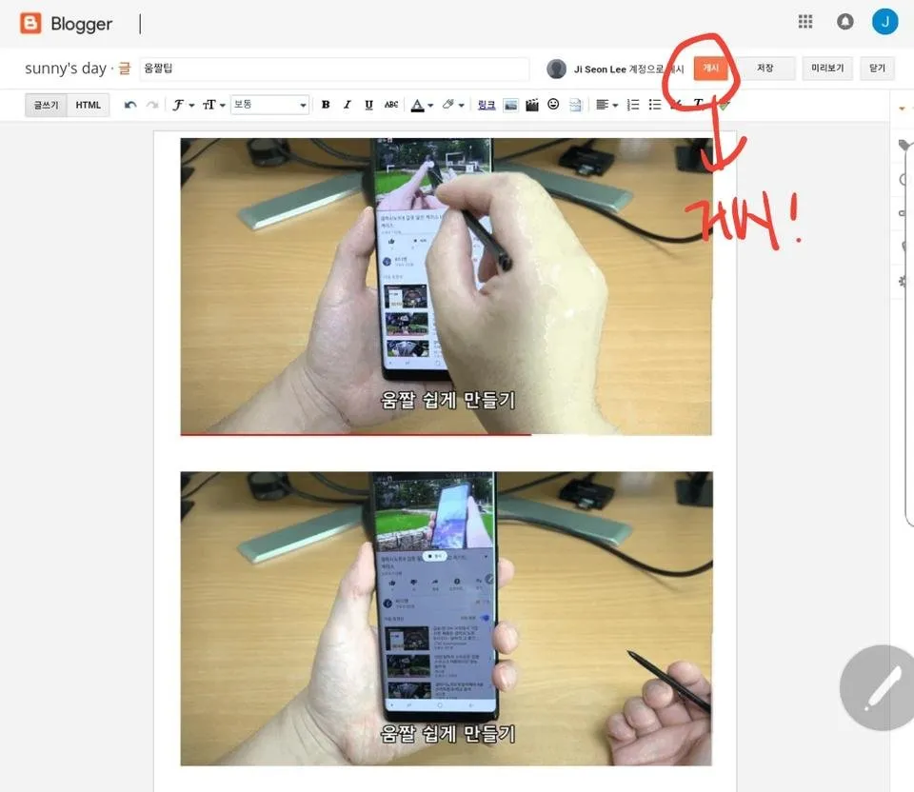Click the insert jump break icon

[575, 105]
